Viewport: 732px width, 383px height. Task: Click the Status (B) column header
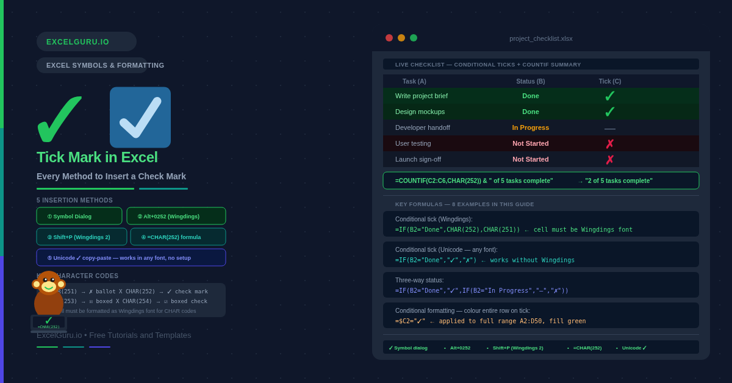(530, 81)
